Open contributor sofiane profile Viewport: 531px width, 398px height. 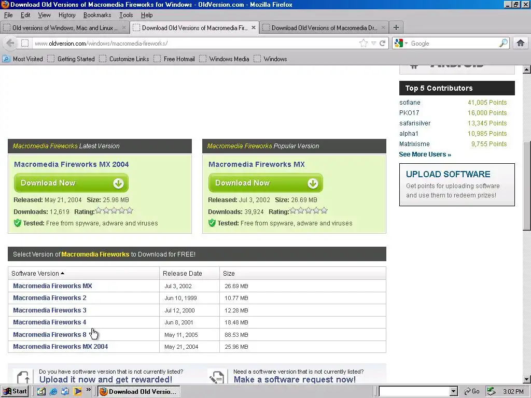click(x=410, y=103)
